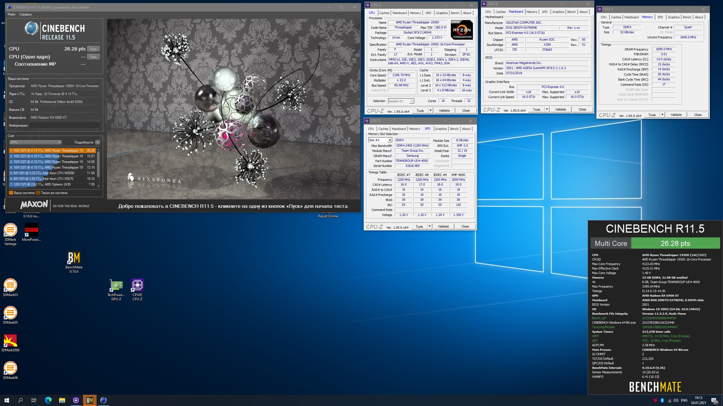Click the Такая же система legend swatch

[x=38, y=193]
